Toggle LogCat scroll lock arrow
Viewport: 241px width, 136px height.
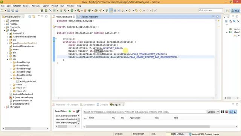[235, 112]
